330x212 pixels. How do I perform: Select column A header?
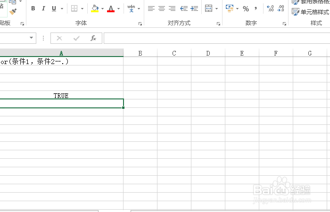(61, 53)
